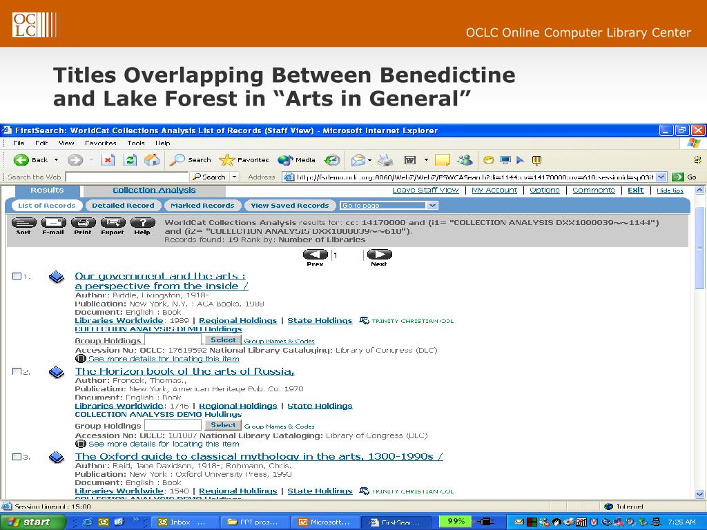Viewport: 707px width, 530px height.
Task: Click the yellow Discuss note icon
Action: point(443,159)
